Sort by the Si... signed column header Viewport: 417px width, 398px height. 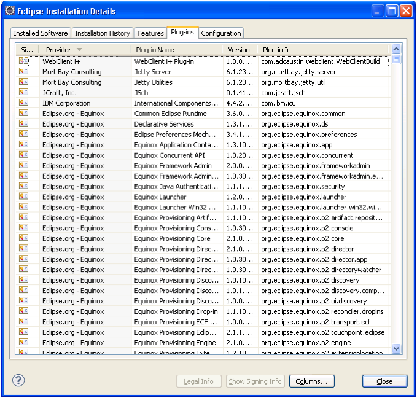[x=27, y=50]
